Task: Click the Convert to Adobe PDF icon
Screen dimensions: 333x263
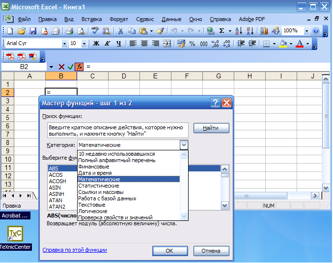Action: point(10,57)
